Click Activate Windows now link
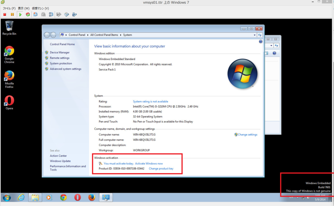This screenshot has width=334, height=206. [149, 163]
